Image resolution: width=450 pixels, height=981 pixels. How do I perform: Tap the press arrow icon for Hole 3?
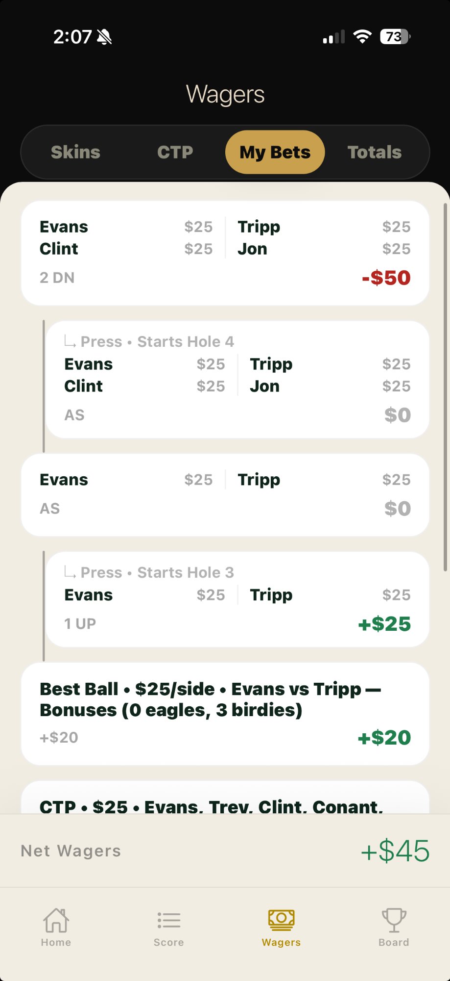(70, 572)
